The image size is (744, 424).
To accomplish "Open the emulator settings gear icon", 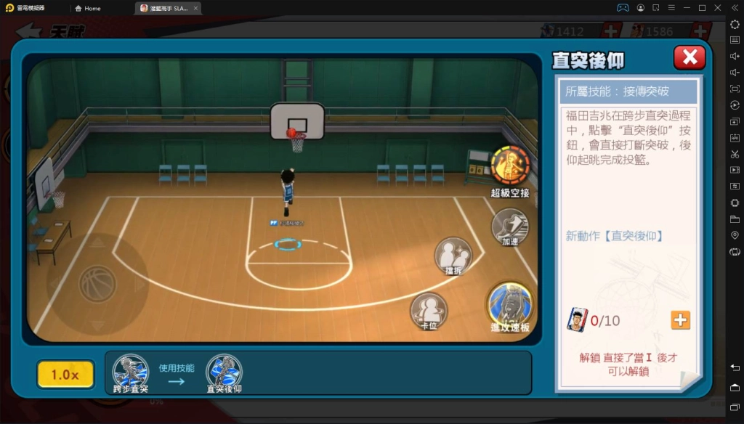I will click(735, 24).
